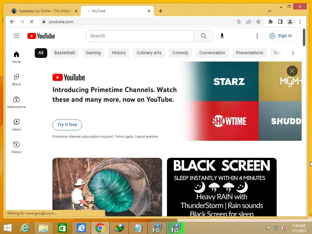
Task: View site info via the padlock icon
Action: pos(44,22)
